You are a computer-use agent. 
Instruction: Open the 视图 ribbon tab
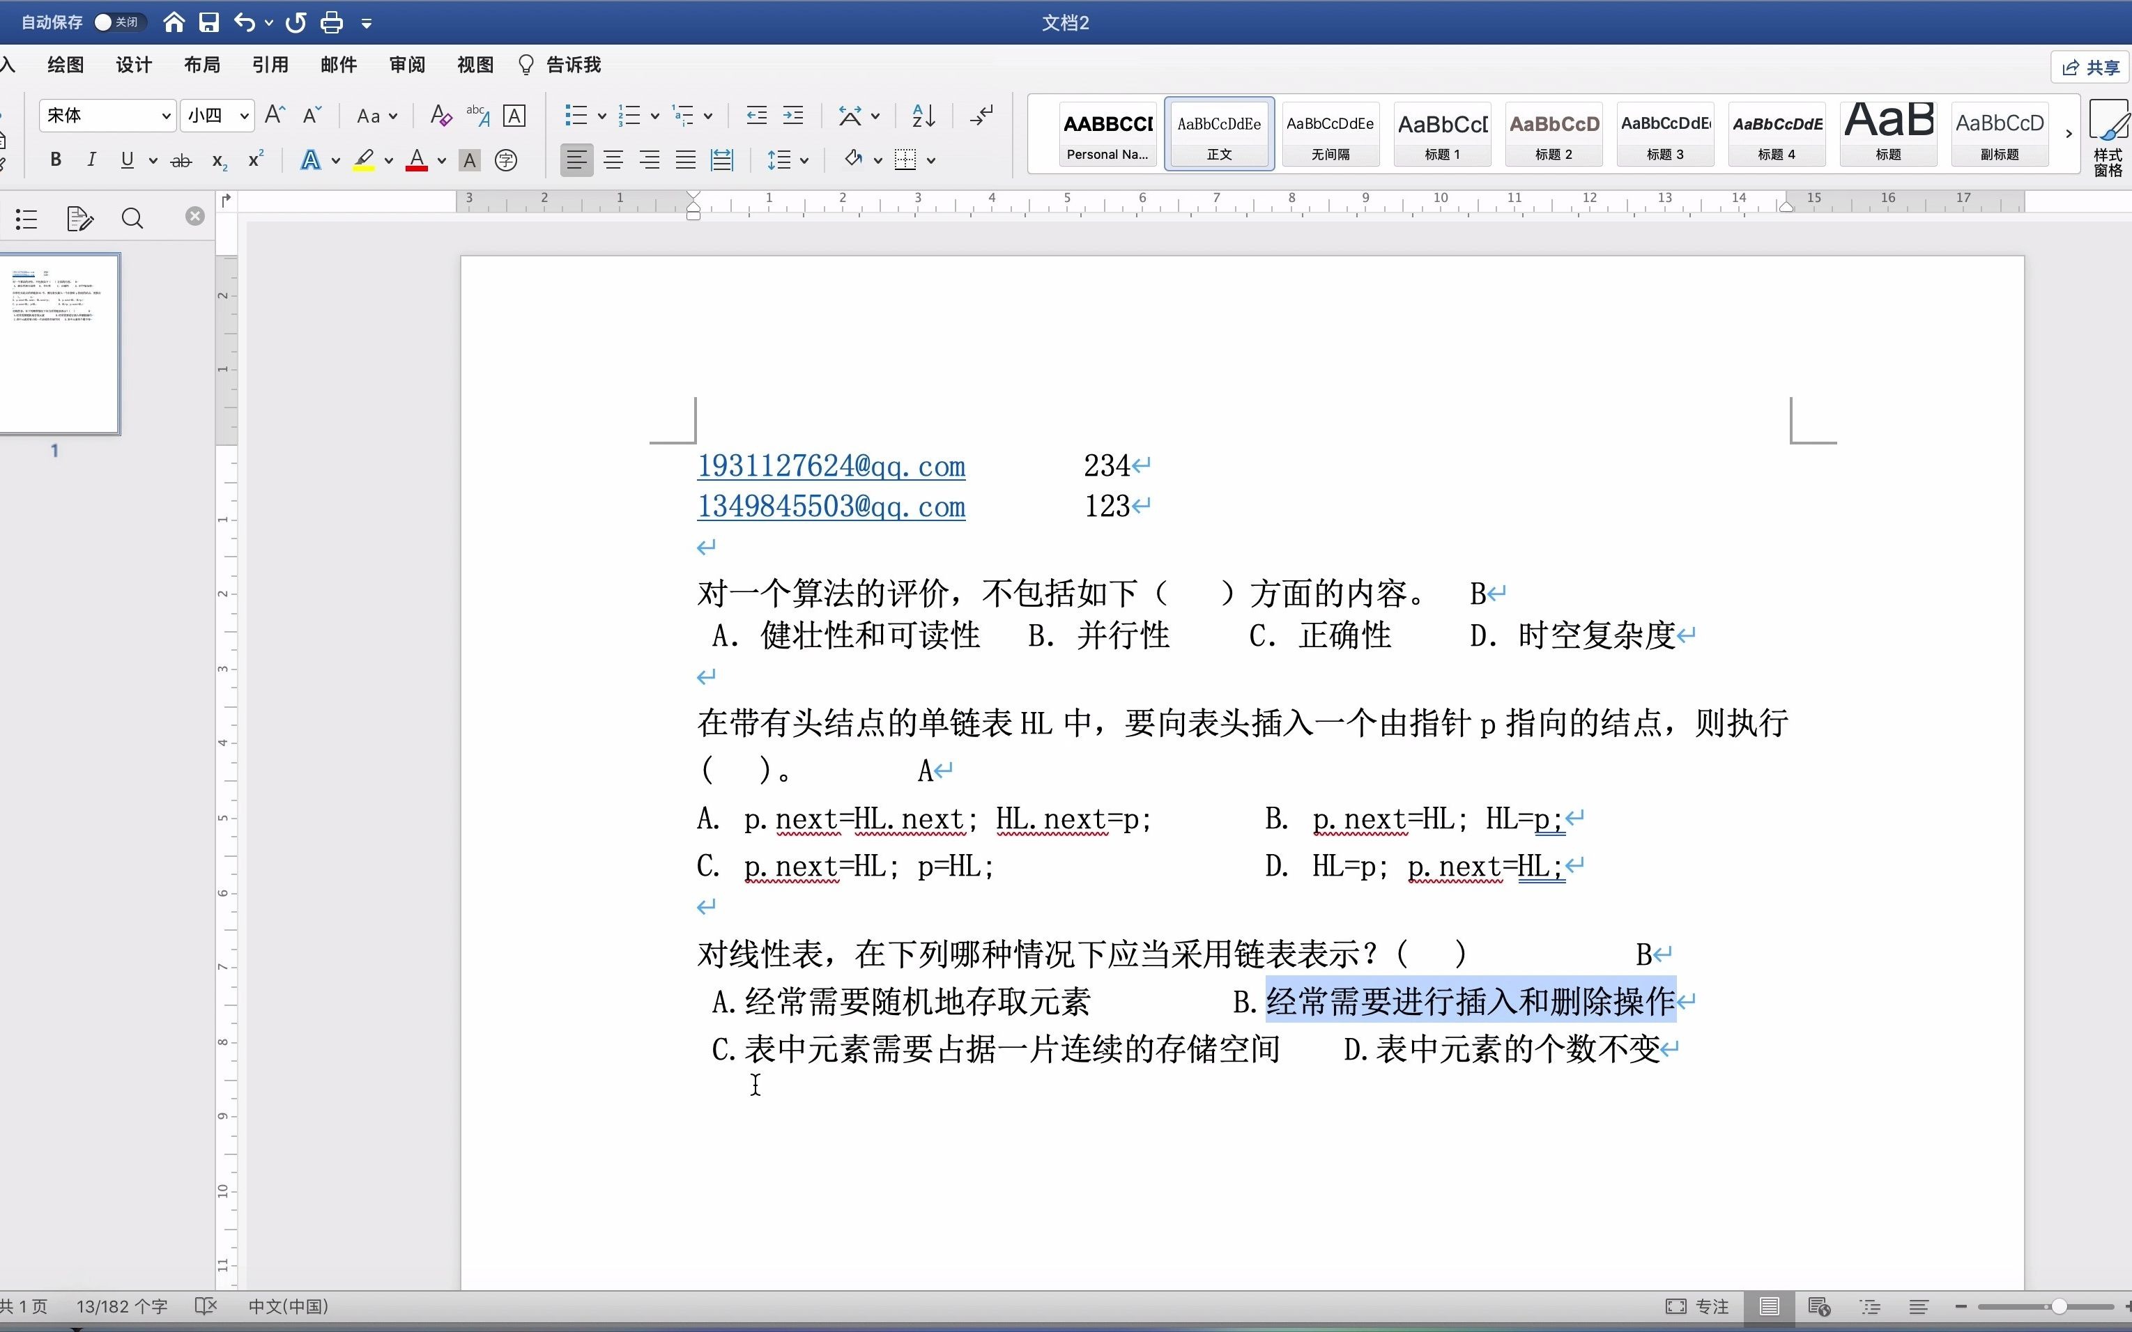click(475, 64)
